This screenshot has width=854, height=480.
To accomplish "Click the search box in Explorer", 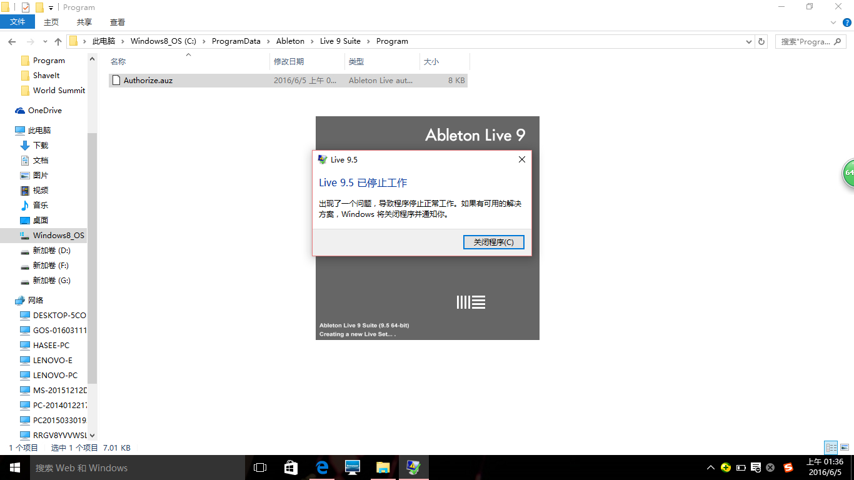I will (x=811, y=41).
